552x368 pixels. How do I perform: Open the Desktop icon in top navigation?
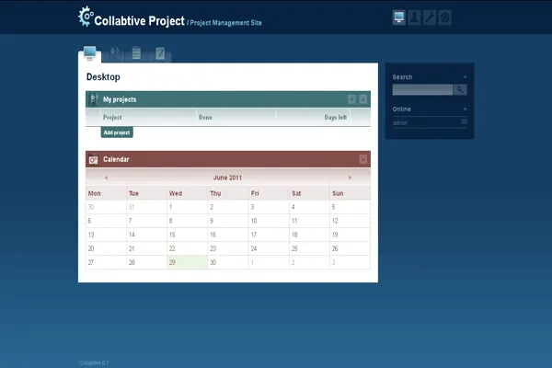tap(398, 17)
